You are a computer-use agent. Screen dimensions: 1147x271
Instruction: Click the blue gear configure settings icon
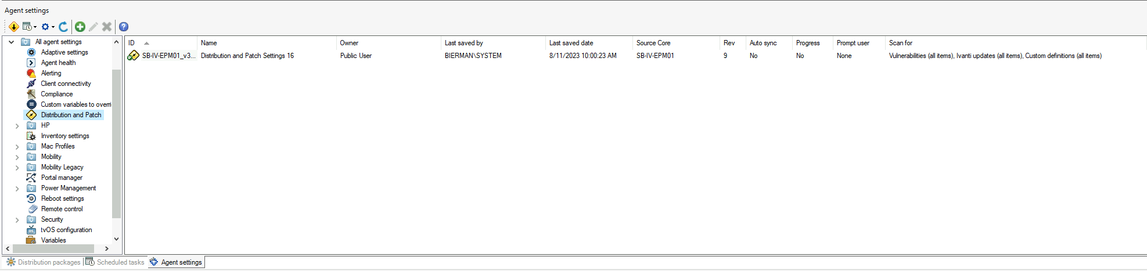click(45, 27)
